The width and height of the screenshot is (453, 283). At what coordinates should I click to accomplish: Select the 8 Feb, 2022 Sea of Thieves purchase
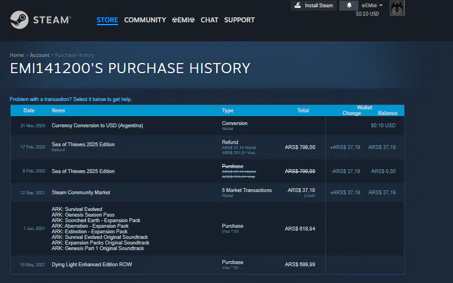click(x=207, y=171)
